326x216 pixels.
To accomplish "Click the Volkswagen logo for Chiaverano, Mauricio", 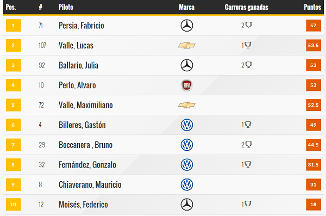I will tap(187, 184).
